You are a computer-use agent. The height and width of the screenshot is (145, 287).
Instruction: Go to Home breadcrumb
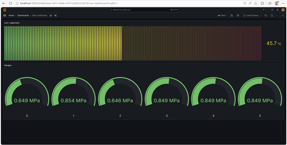click(11, 16)
